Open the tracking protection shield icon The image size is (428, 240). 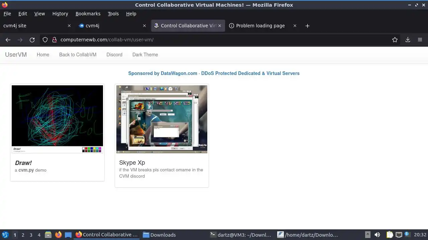45,40
